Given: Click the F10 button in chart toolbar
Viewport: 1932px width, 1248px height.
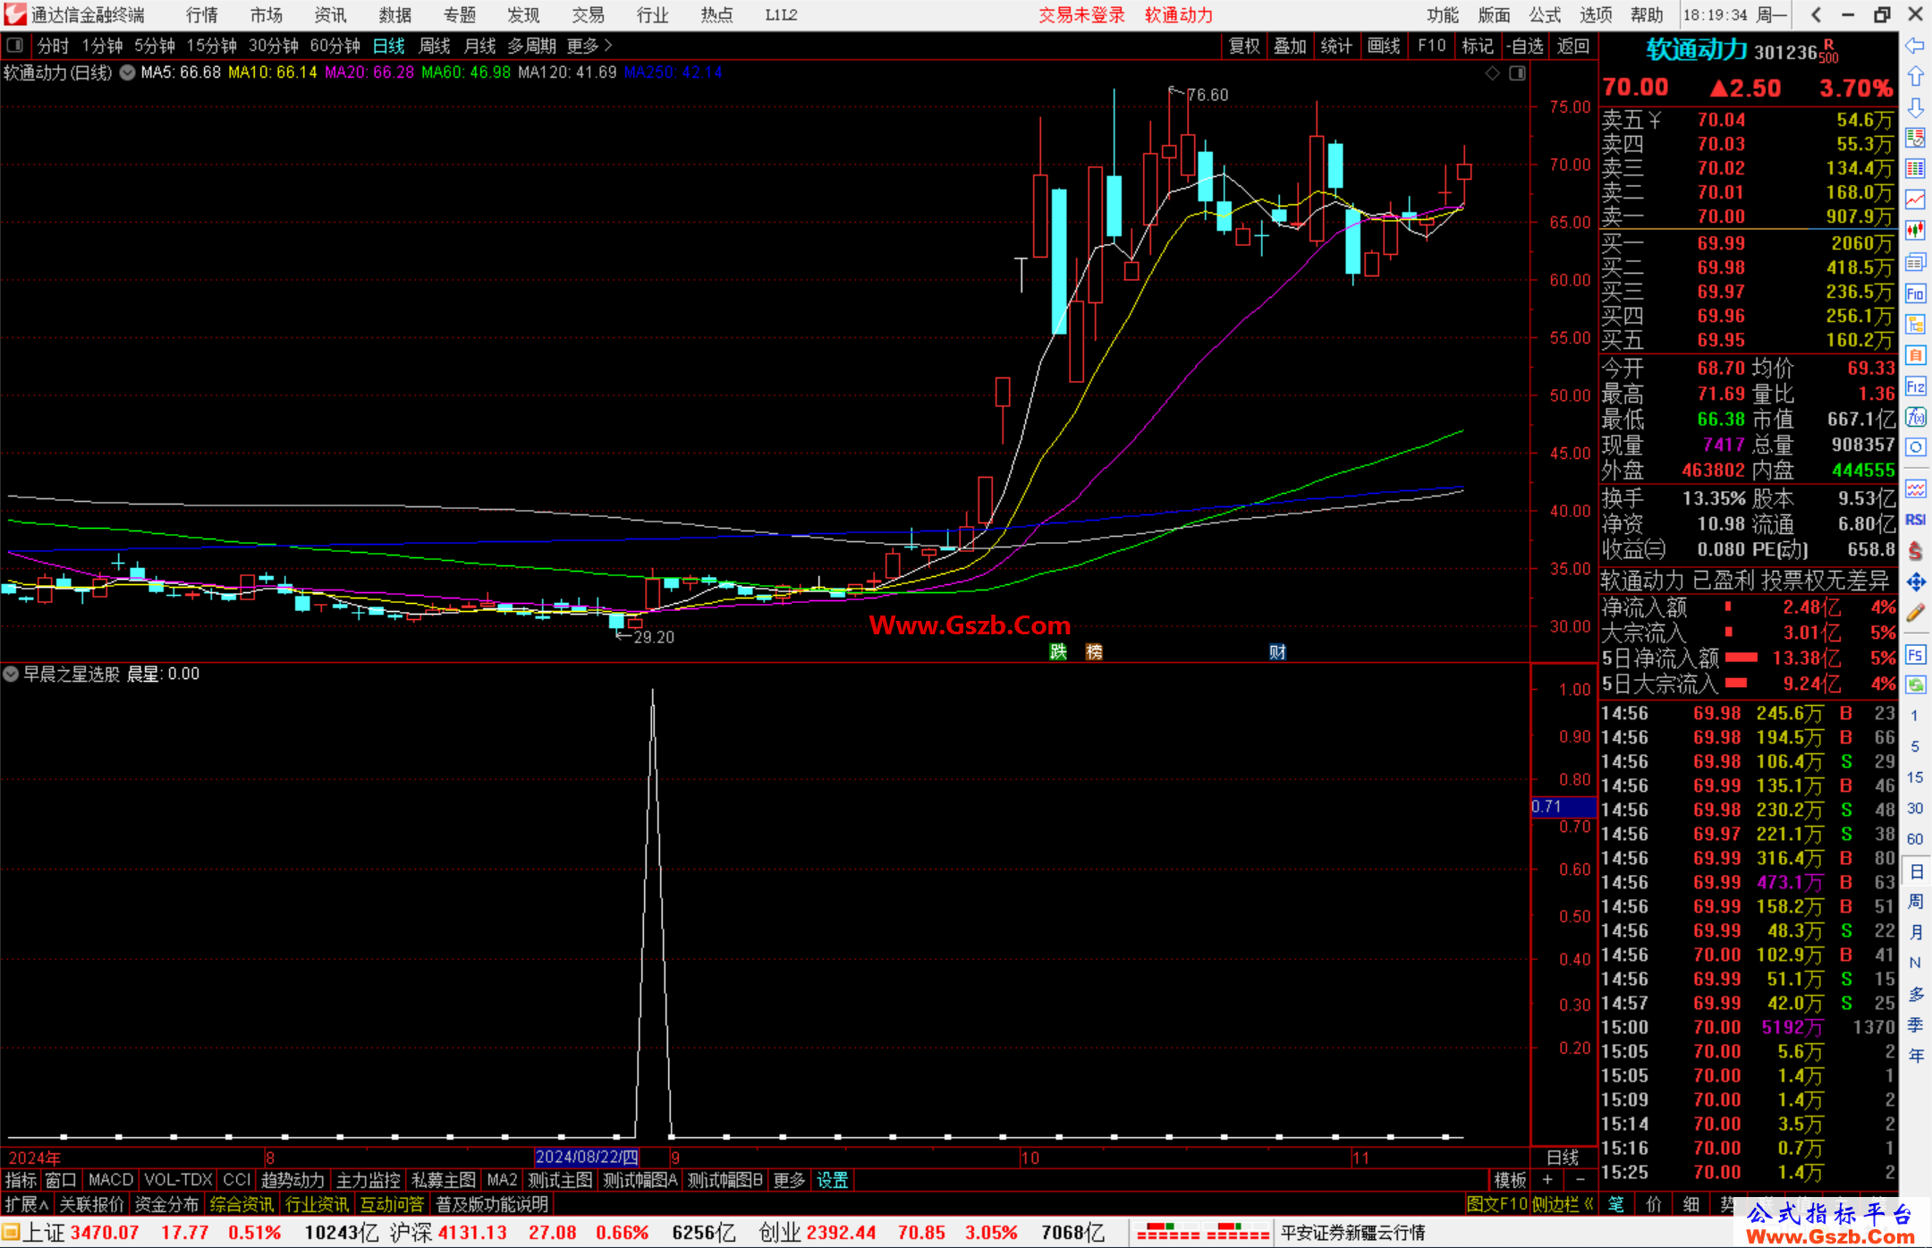Looking at the screenshot, I should click(x=1432, y=46).
